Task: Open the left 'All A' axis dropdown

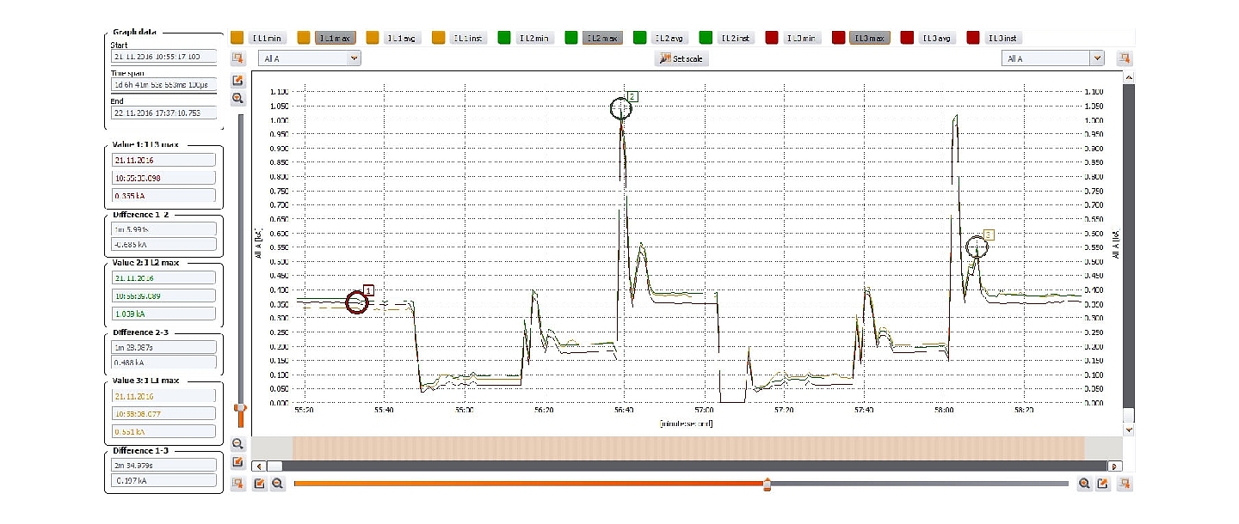Action: click(309, 58)
